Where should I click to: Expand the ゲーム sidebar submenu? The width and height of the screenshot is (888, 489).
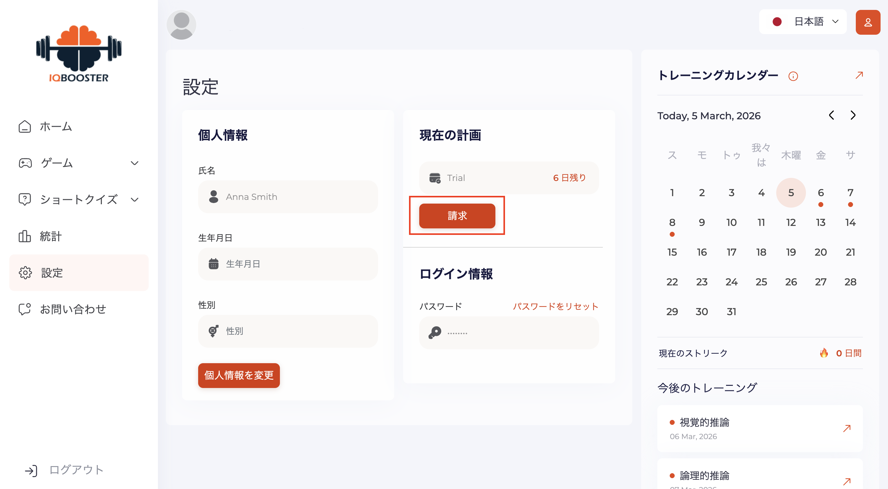pyautogui.click(x=134, y=163)
